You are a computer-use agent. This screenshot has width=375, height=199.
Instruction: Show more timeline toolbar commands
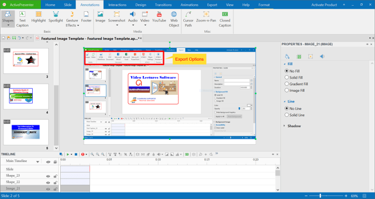(x=217, y=154)
